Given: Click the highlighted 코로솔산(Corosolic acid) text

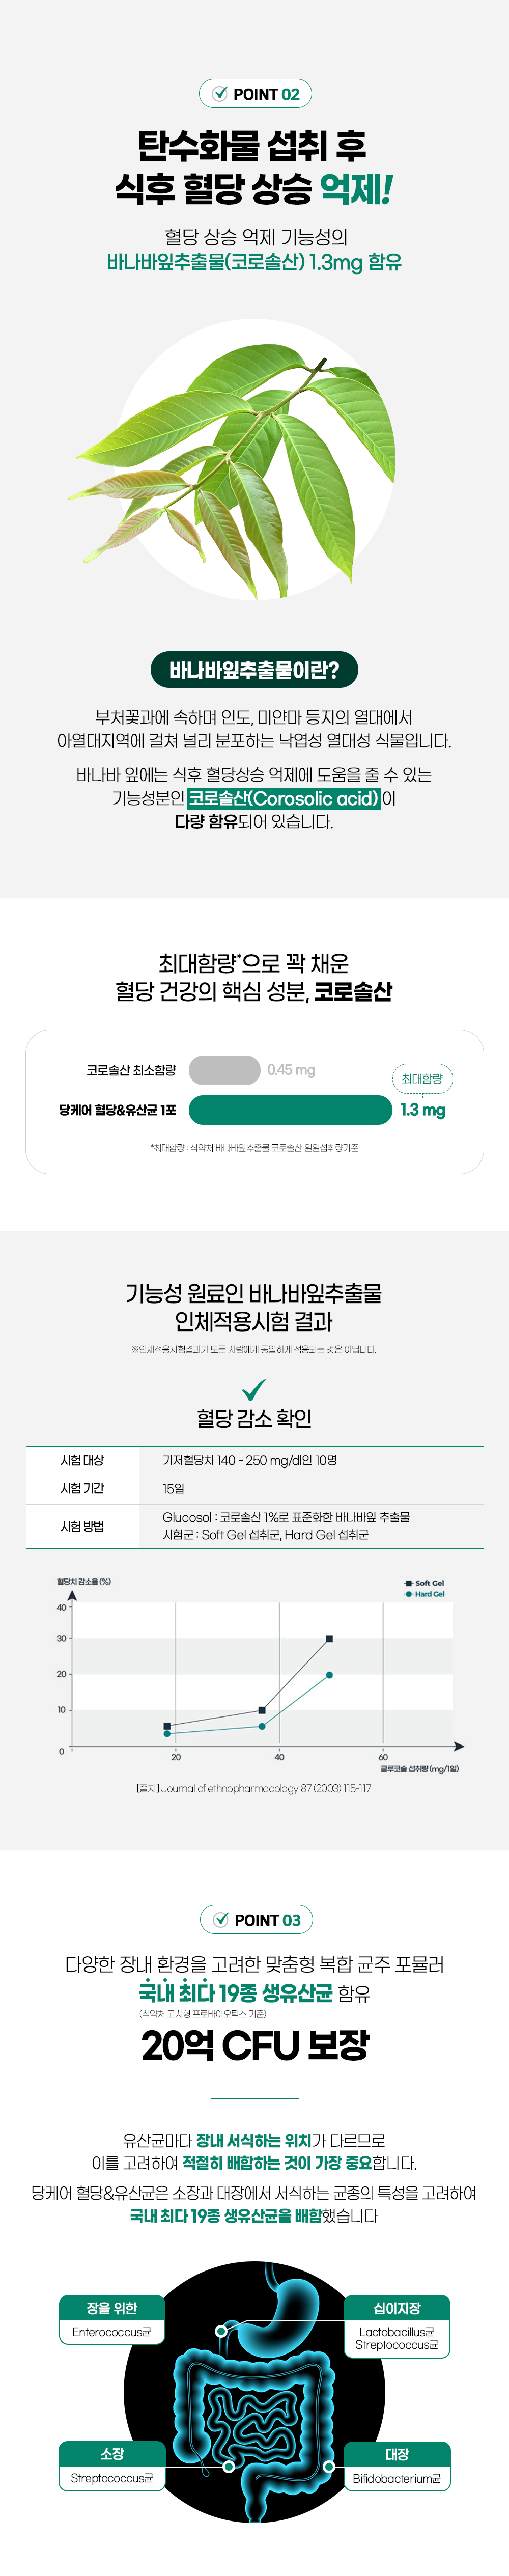Looking at the screenshot, I should click(284, 798).
